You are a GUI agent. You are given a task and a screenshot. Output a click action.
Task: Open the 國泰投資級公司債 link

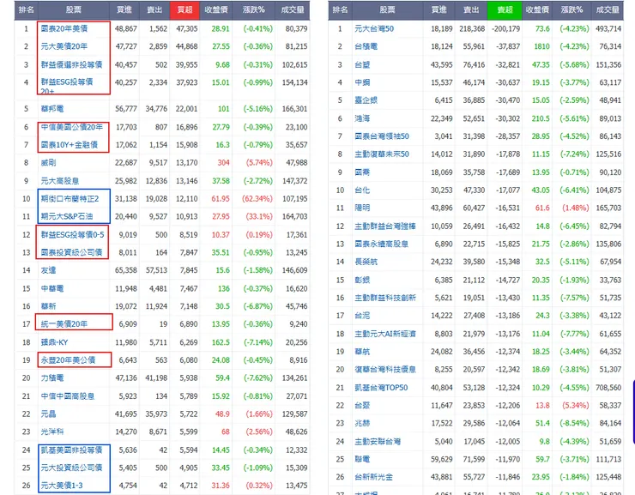point(72,252)
